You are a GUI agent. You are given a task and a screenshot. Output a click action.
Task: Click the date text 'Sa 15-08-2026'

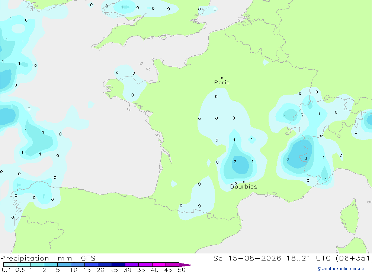[x=247, y=258]
